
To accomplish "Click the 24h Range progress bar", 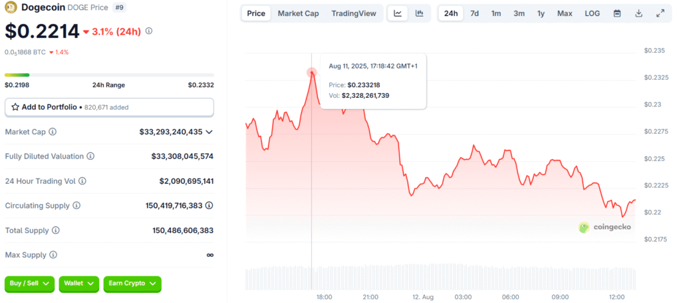I will [109, 75].
